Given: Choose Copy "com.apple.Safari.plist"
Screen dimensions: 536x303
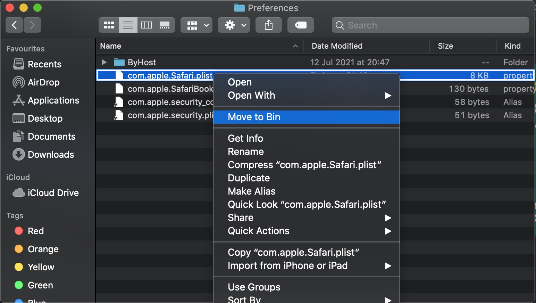Looking at the screenshot, I should click(x=306, y=253).
